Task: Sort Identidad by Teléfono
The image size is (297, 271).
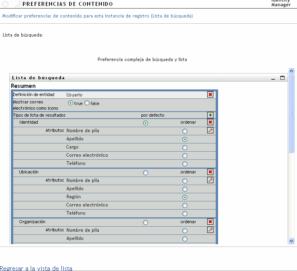Action: pos(185,164)
